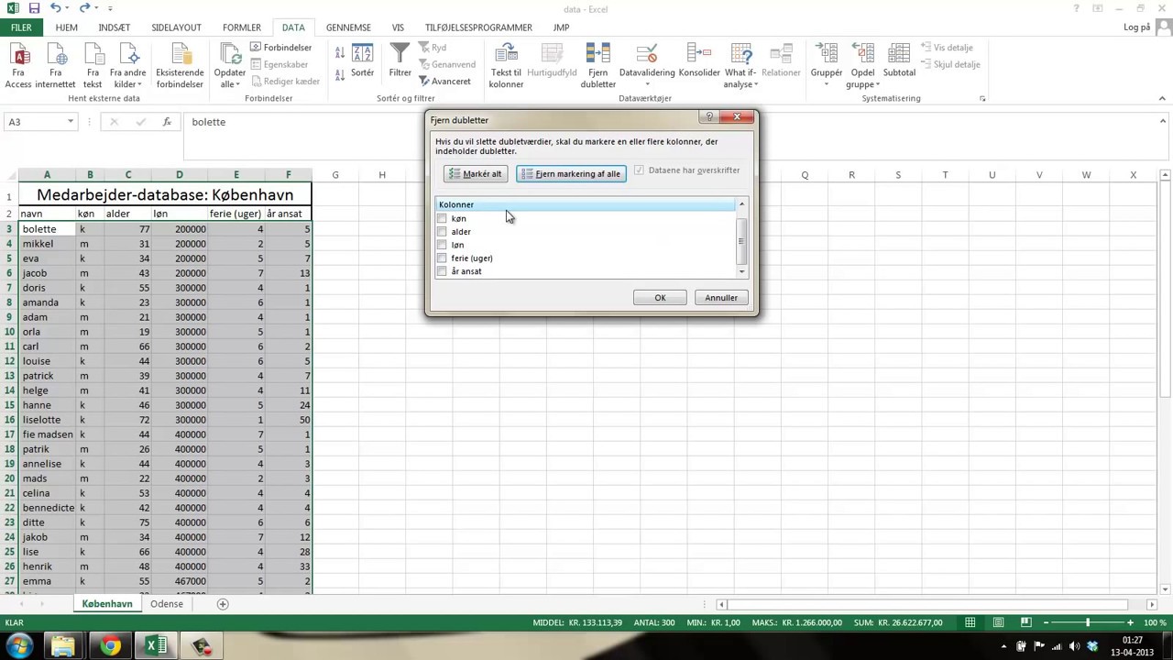Add a new sheet with plus icon
The width and height of the screenshot is (1173, 660).
pos(222,604)
